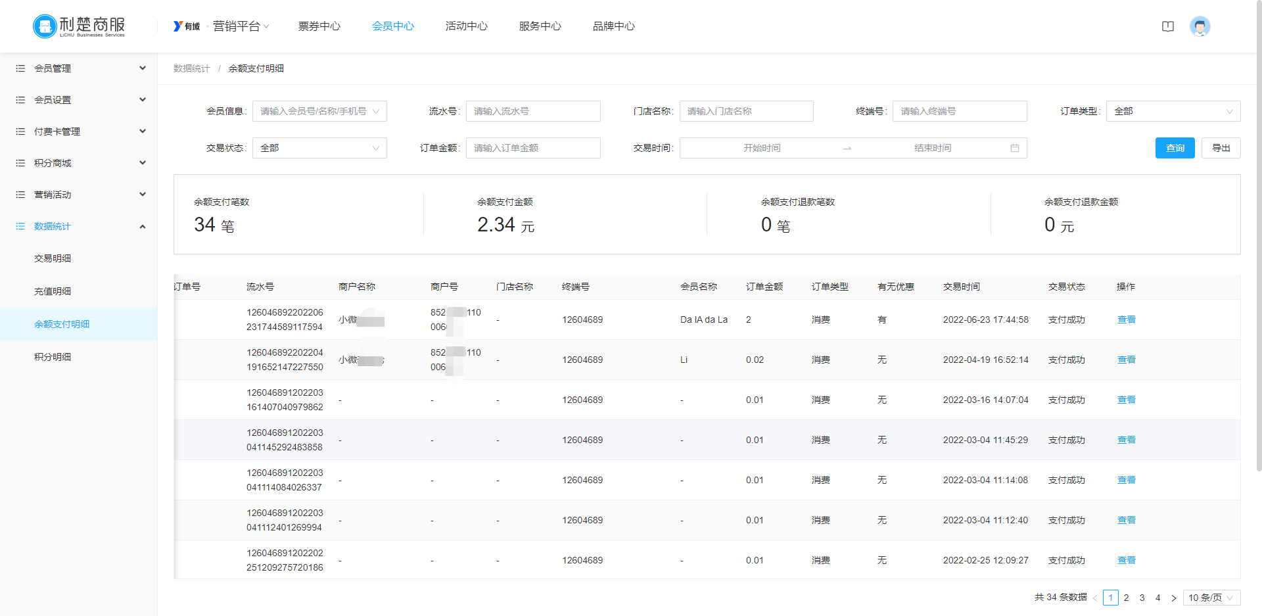Click the 导出 export button
The height and width of the screenshot is (616, 1262).
coord(1221,148)
